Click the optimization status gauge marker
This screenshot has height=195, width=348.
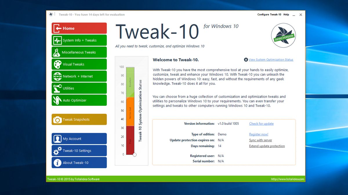pos(135,155)
